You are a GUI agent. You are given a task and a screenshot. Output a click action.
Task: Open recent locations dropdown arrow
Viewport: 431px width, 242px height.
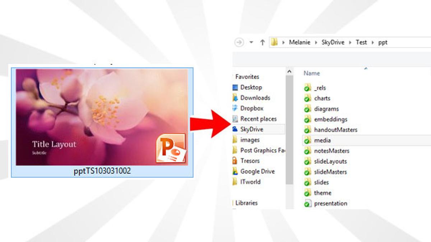[x=251, y=42]
